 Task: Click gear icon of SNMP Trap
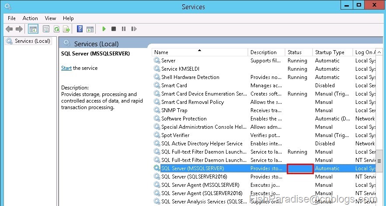[157, 110]
